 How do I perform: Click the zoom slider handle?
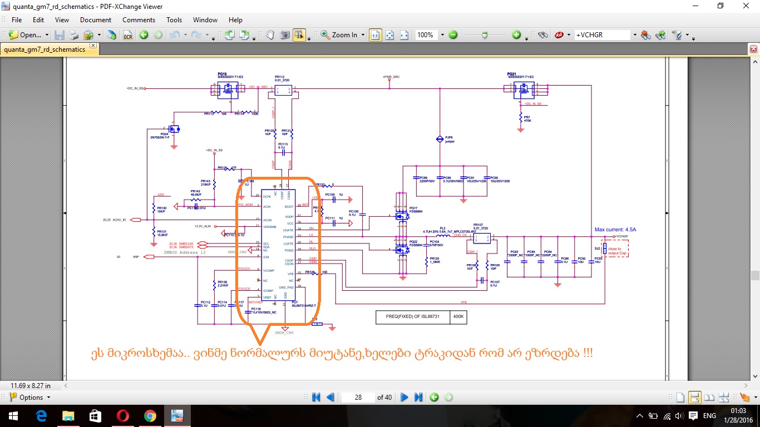485,35
